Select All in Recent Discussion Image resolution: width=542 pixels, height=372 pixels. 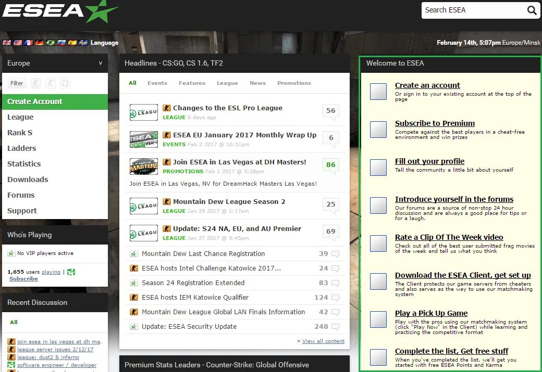[x=14, y=322]
